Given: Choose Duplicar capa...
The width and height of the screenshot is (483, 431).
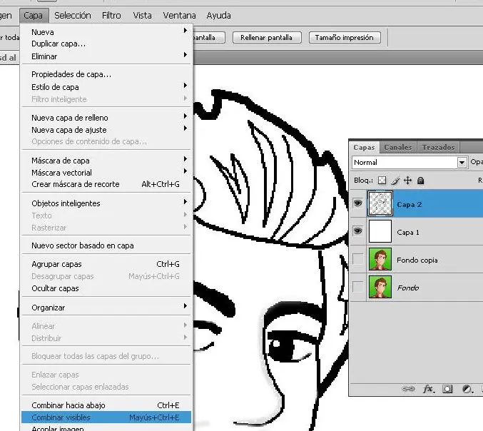Looking at the screenshot, I should (106, 44).
